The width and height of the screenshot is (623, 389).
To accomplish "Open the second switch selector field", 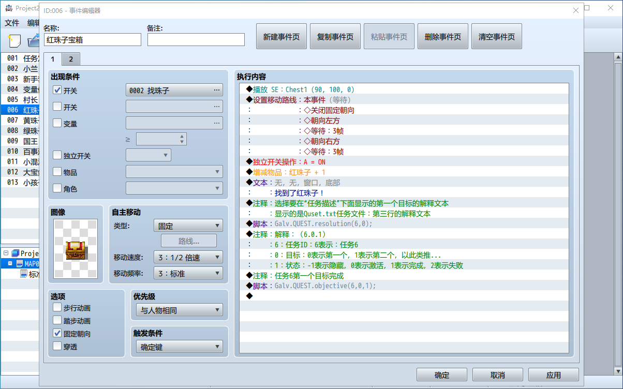I will 174,107.
